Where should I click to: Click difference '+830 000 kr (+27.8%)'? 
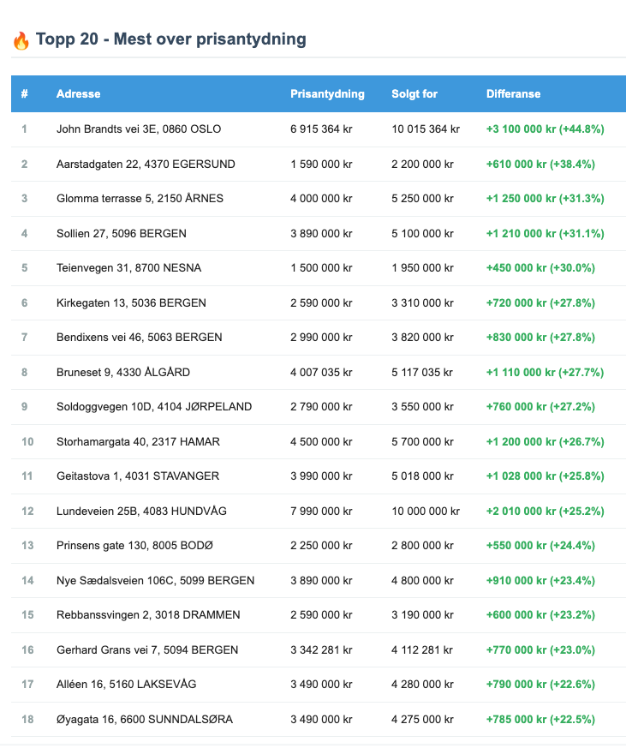tap(540, 338)
